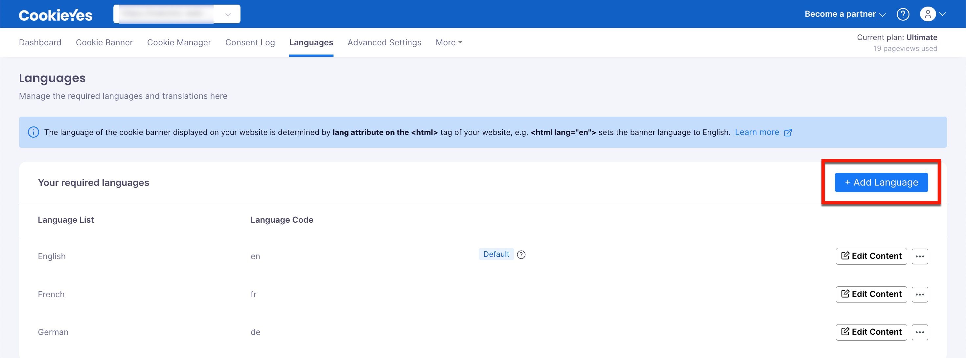Viewport: 966px width, 358px height.
Task: Click the Default badge on English row
Action: click(496, 254)
